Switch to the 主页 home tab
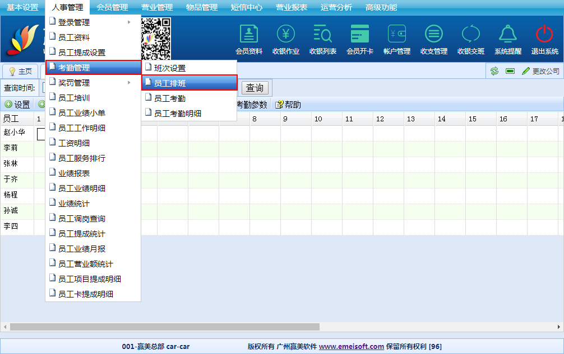564x354 pixels. pyautogui.click(x=21, y=72)
